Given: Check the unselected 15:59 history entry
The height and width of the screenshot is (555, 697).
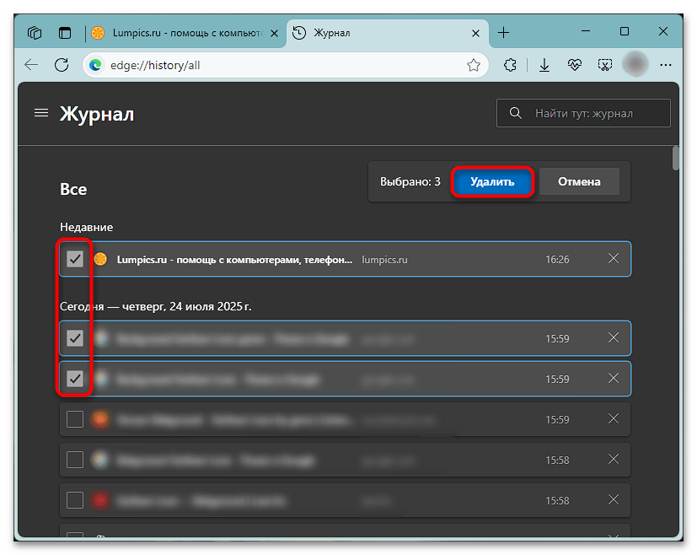Looking at the screenshot, I should (x=74, y=418).
